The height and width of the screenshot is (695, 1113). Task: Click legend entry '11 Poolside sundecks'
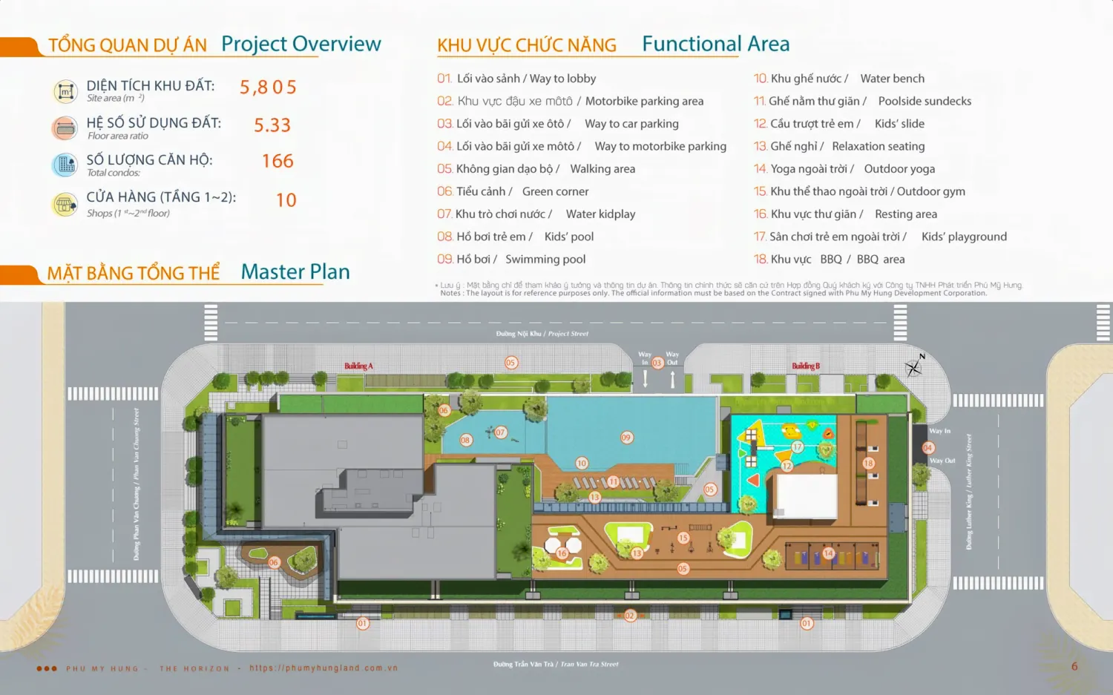pyautogui.click(x=862, y=101)
